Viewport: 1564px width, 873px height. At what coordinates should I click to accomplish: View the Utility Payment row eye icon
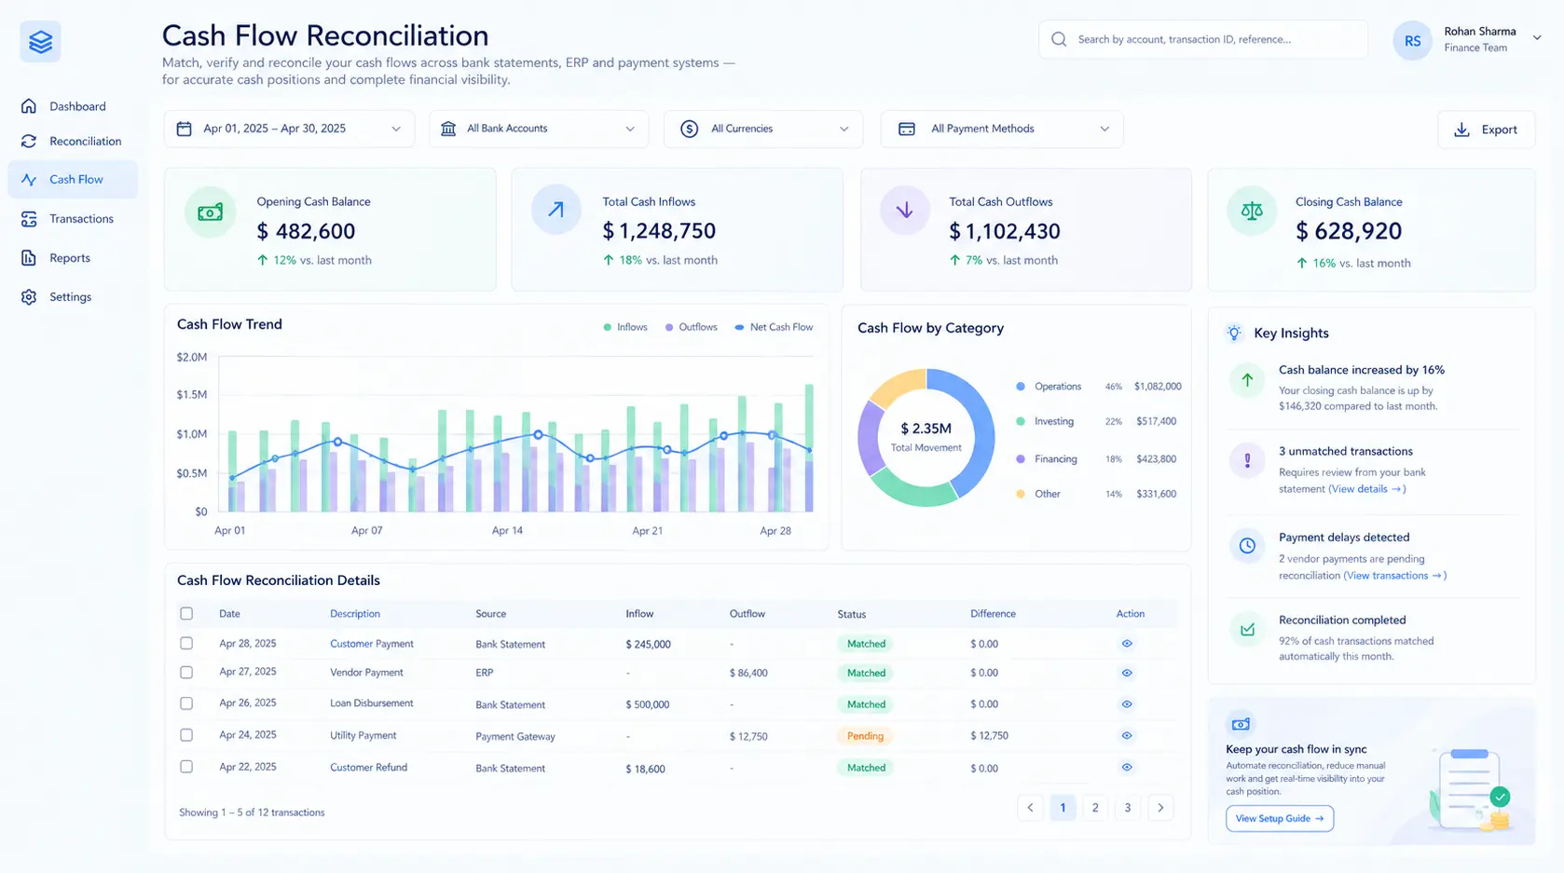coord(1127,736)
